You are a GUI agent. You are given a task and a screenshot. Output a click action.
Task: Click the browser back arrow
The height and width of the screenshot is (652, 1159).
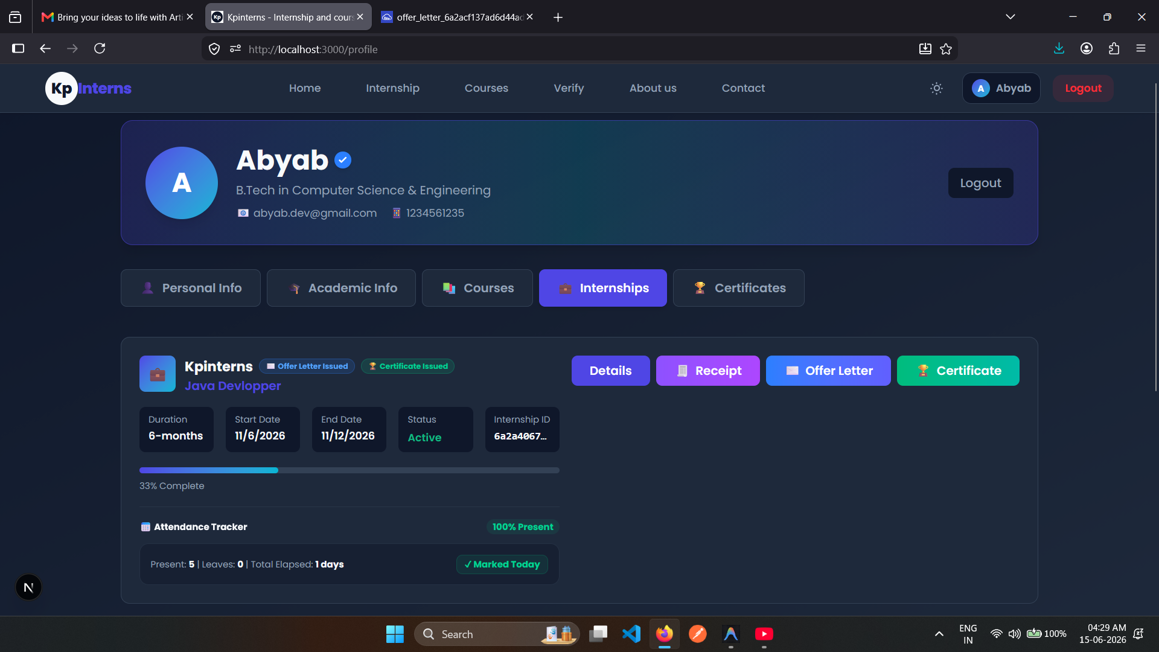[x=45, y=49]
